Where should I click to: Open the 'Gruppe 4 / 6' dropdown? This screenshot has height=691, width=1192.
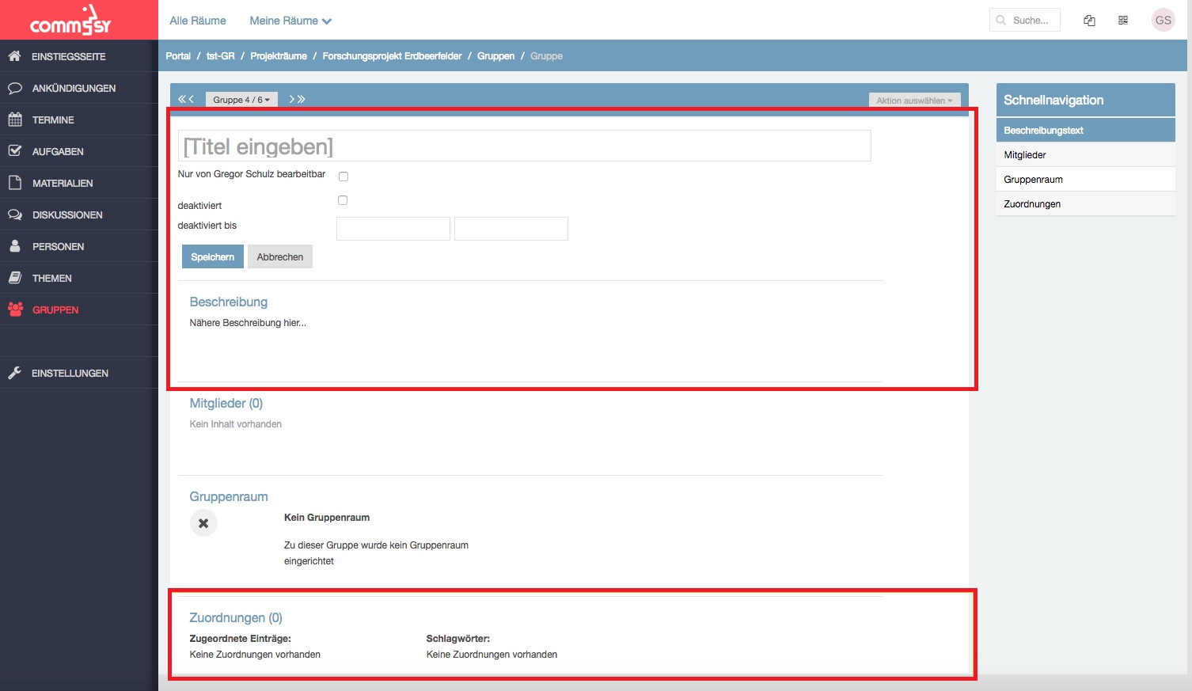pyautogui.click(x=241, y=100)
